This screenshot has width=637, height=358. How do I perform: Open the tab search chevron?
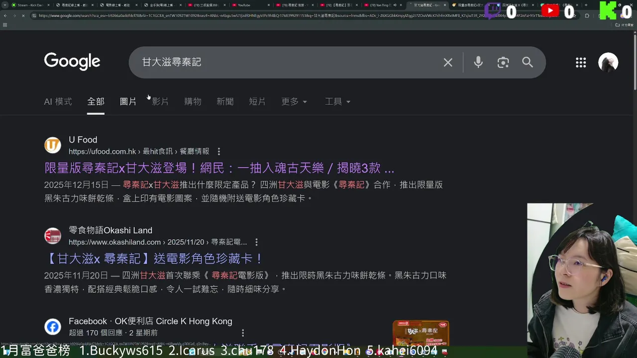[x=4, y=5]
